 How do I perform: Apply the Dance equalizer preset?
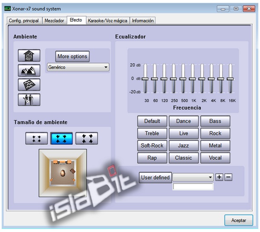[x=184, y=121]
